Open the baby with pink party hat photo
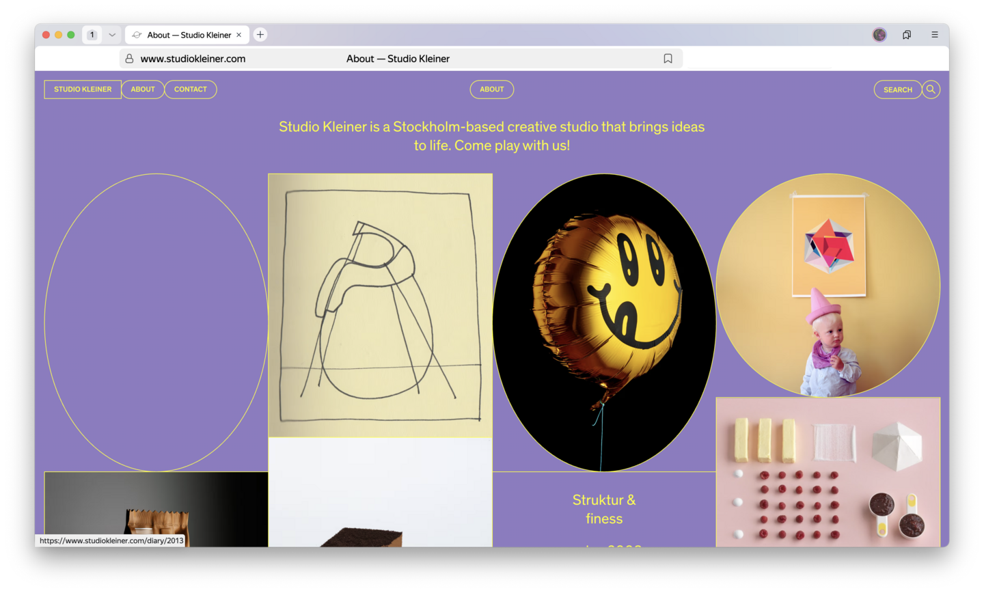The image size is (984, 593). 828,285
